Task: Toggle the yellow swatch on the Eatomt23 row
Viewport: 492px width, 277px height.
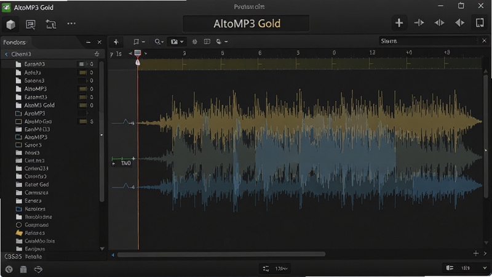Action: pyautogui.click(x=82, y=97)
